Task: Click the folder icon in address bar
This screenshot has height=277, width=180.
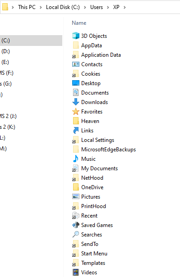Action: [x=5, y=7]
